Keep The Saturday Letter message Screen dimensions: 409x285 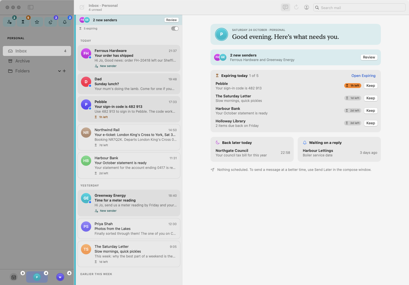[x=371, y=98]
